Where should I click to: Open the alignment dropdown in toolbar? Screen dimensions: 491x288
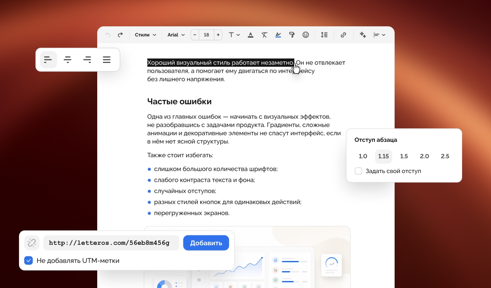pos(379,35)
